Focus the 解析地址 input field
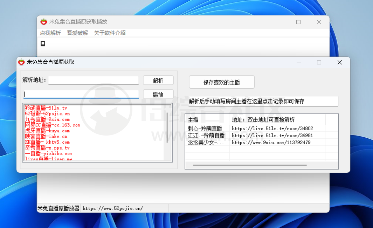 pyautogui.click(x=94, y=80)
